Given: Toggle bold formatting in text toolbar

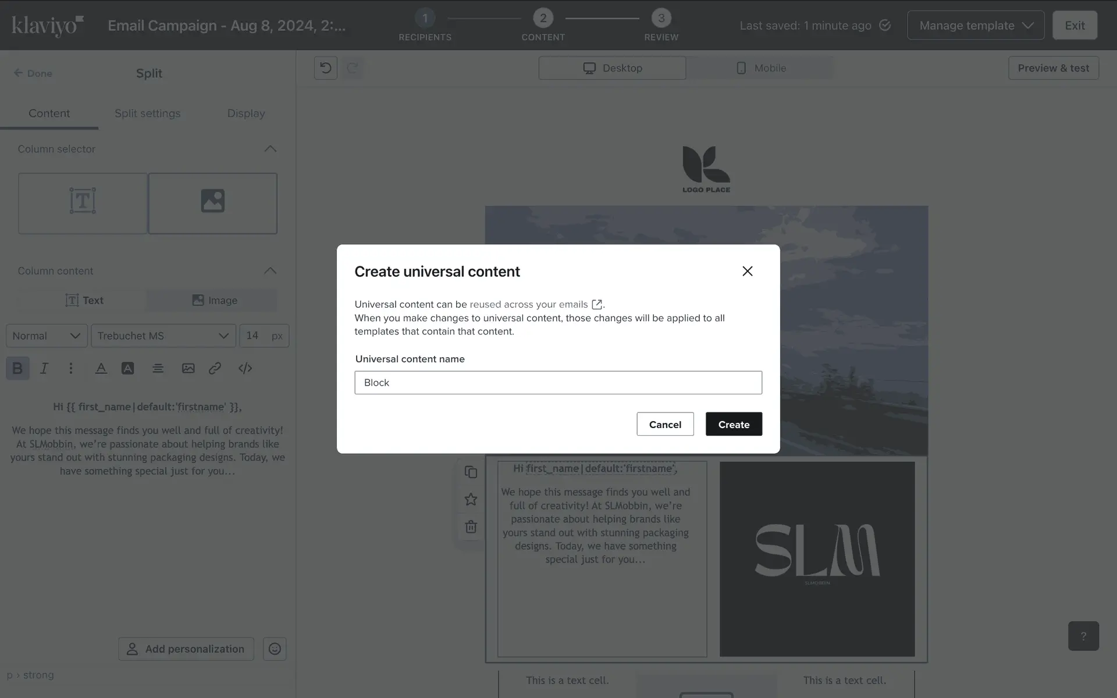Looking at the screenshot, I should click(x=17, y=368).
